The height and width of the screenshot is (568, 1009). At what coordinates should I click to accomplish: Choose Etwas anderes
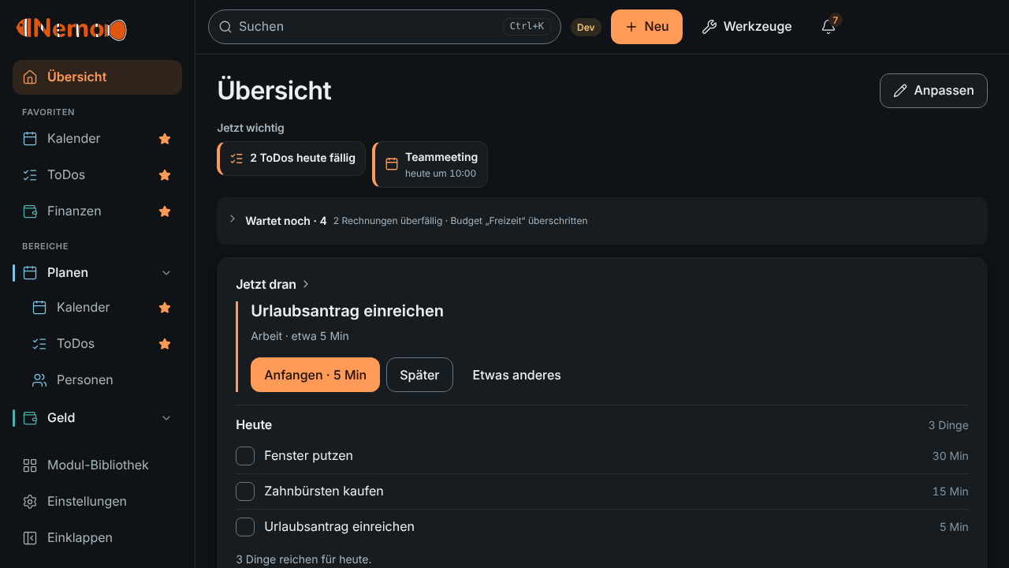coord(516,375)
